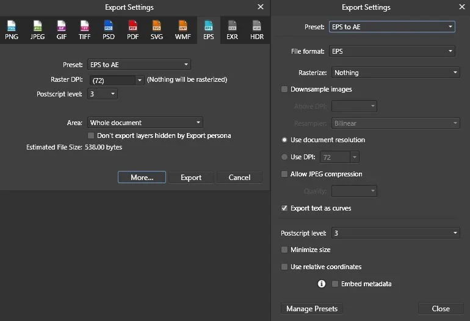Viewport: 470px width, 321px height.
Task: Open the Preset dropdown in right dialog
Action: point(392,27)
